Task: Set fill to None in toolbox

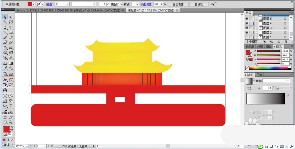Action: point(12,140)
